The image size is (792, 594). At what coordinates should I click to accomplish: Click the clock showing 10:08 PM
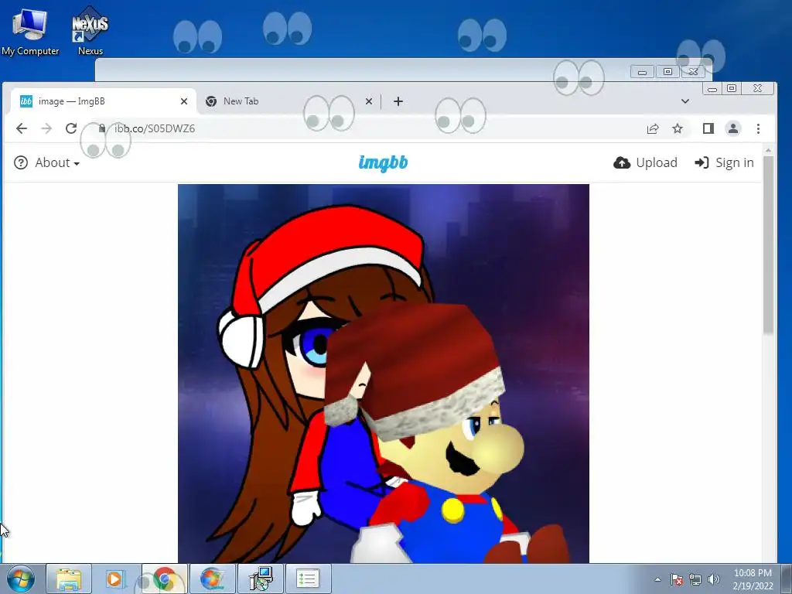[753, 579]
